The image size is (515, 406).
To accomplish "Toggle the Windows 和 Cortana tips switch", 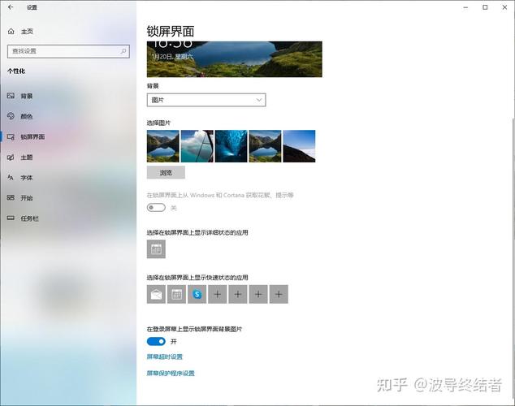I will coord(156,208).
